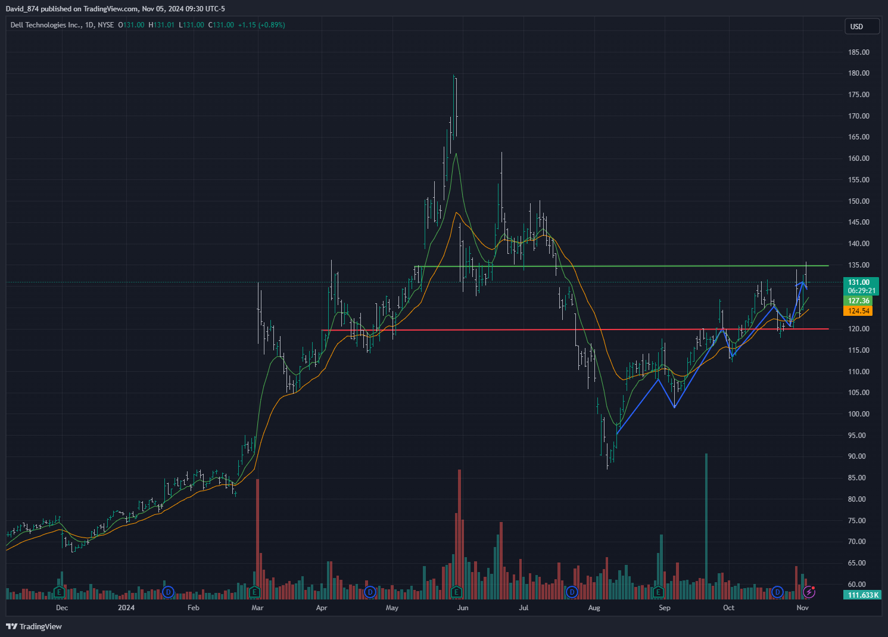Image resolution: width=888 pixels, height=637 pixels.
Task: Click the +1.15 (+0.89%) change value
Action: pos(261,25)
